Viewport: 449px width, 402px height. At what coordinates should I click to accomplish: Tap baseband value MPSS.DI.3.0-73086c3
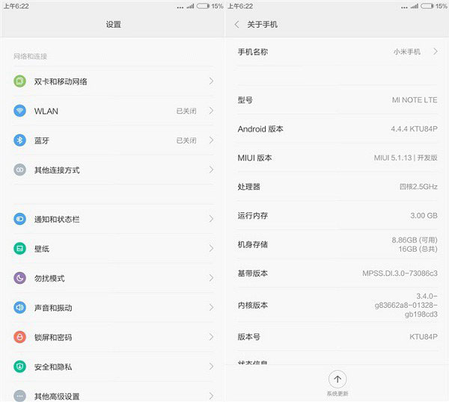pyautogui.click(x=400, y=273)
